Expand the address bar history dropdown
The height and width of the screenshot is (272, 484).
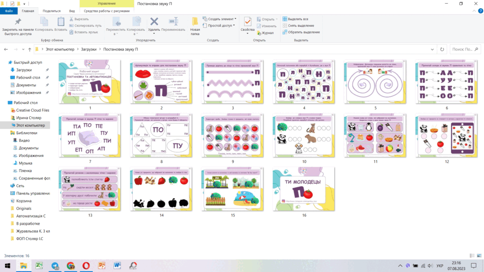[432, 49]
